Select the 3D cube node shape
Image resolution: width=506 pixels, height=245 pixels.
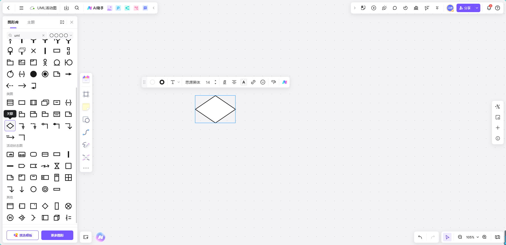tap(57, 218)
